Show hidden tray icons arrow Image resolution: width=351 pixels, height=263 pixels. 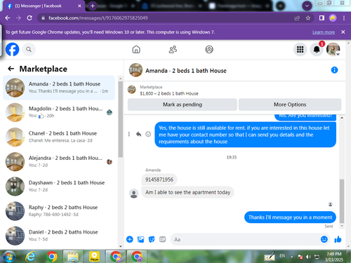pyautogui.click(x=291, y=257)
